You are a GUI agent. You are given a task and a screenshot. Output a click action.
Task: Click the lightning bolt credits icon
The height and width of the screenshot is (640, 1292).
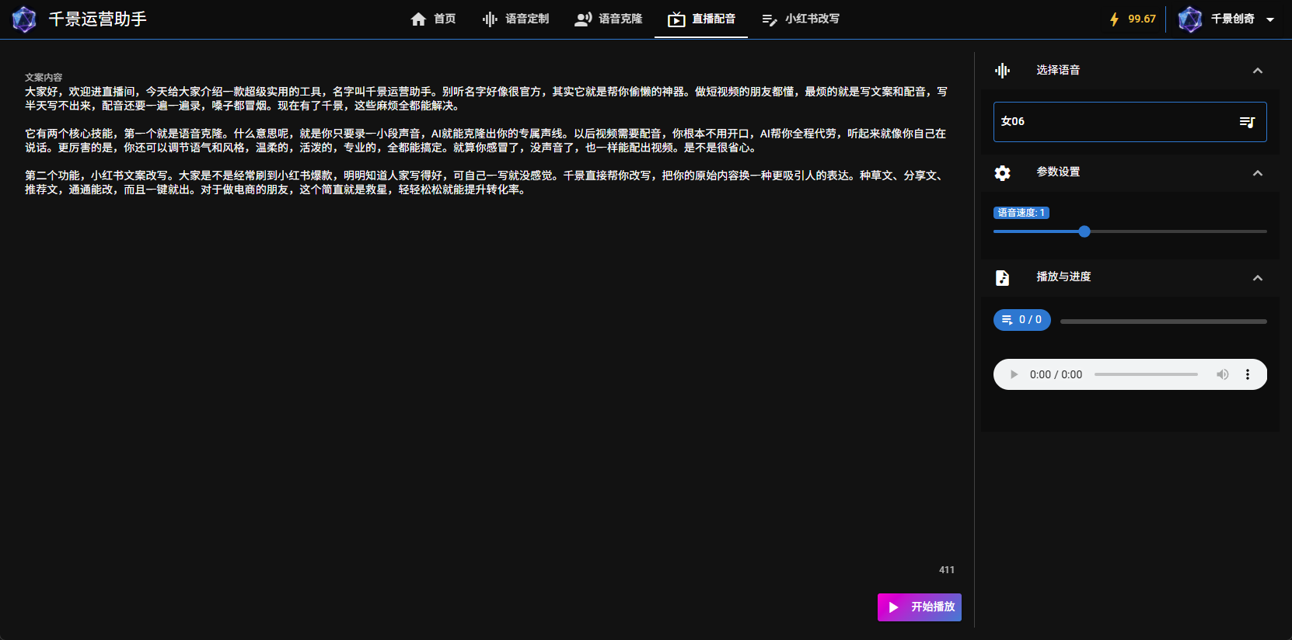coord(1114,19)
